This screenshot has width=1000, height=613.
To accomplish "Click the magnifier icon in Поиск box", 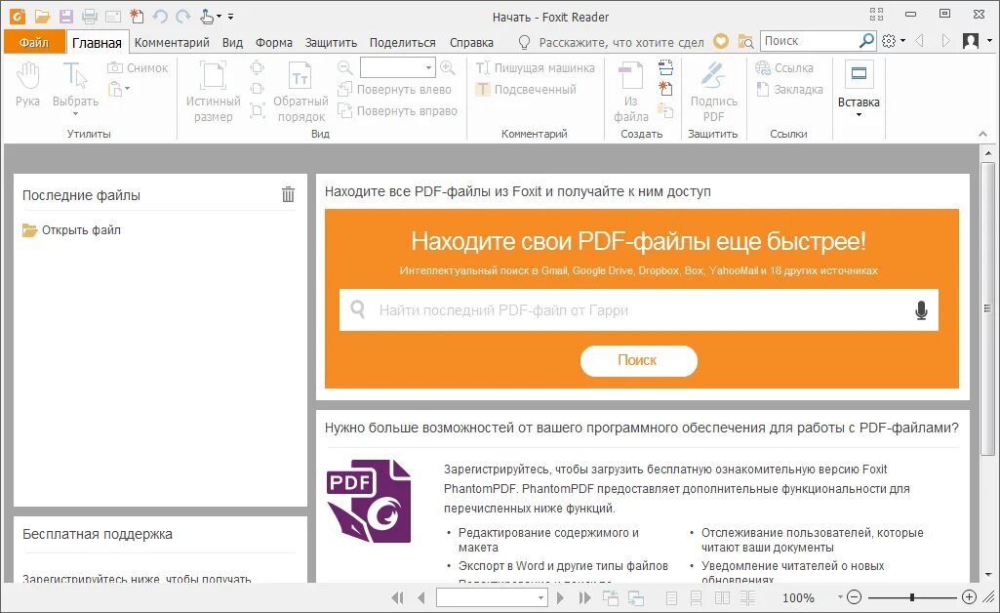I will pos(866,41).
